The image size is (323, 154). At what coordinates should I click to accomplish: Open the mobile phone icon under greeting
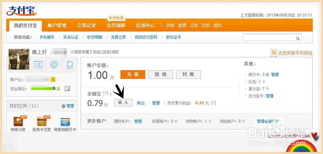point(70,65)
